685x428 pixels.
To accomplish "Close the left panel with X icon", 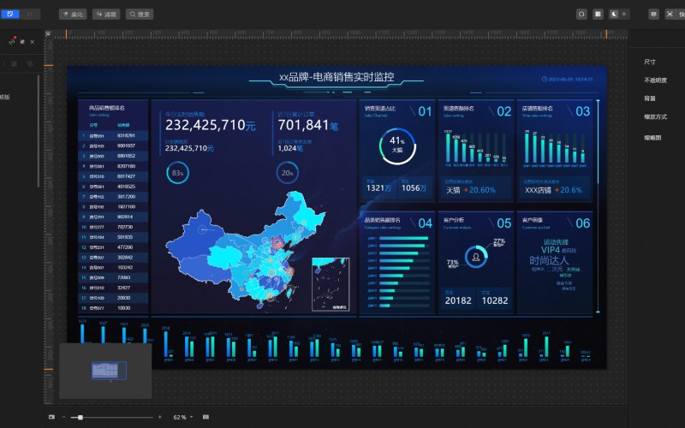I will tap(33, 42).
